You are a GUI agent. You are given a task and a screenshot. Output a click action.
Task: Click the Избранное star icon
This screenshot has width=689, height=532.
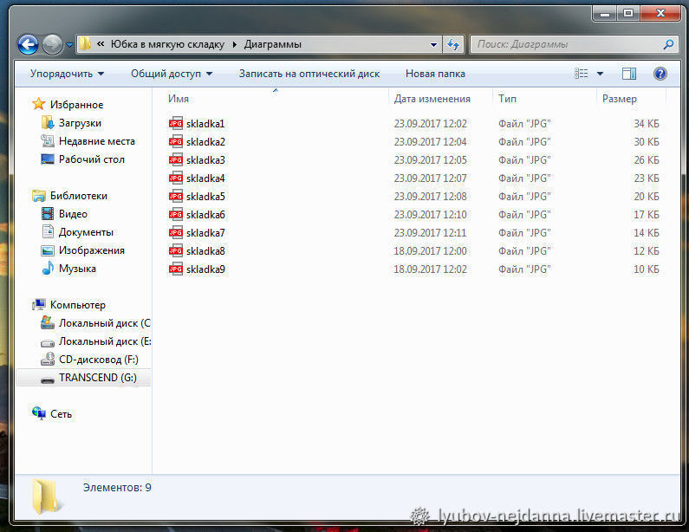39,104
